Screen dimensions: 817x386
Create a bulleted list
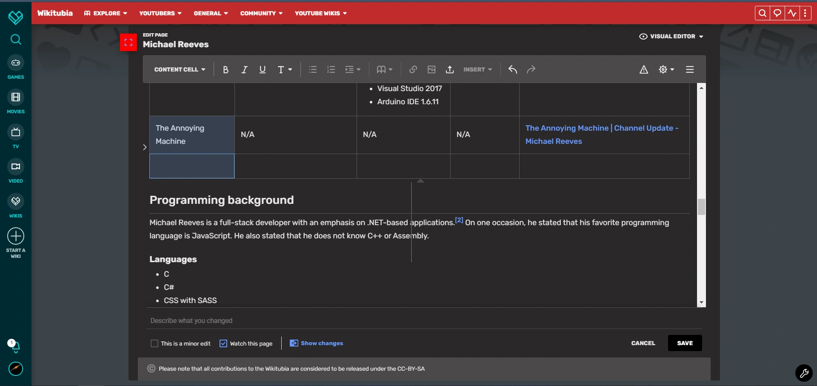coord(312,69)
